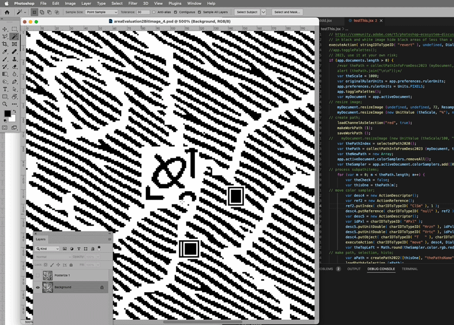This screenshot has height=325, width=454.
Task: Toggle Quick Mask mode
Action: (x=5, y=128)
